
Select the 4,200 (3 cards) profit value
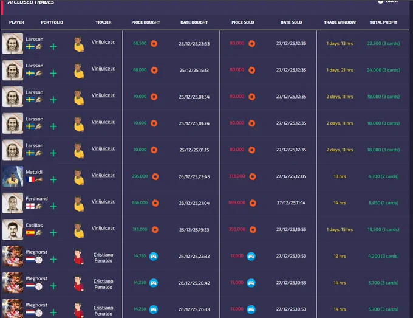point(383,257)
